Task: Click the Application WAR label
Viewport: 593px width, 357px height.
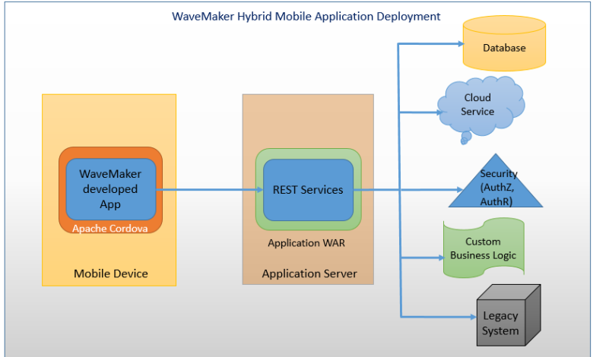Action: (306, 243)
